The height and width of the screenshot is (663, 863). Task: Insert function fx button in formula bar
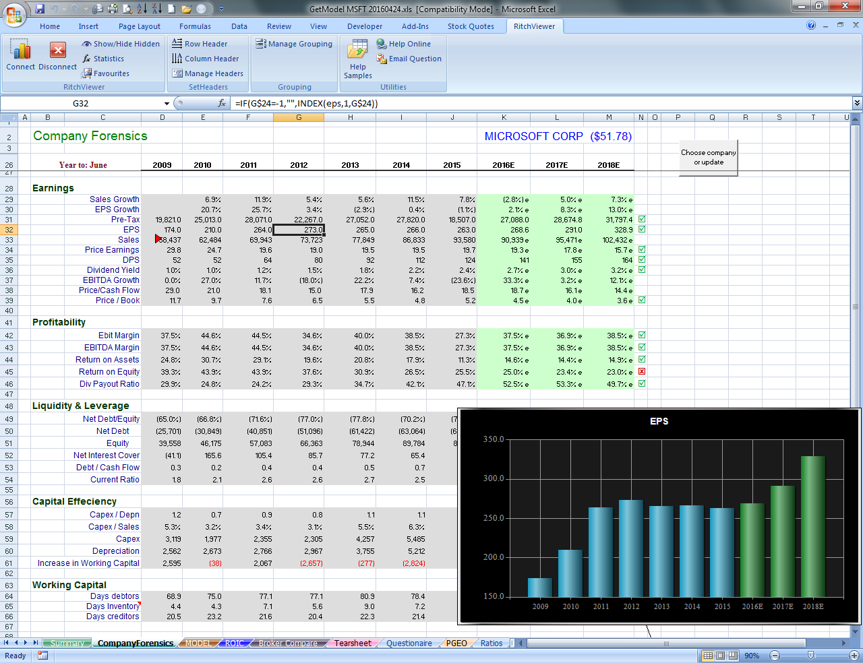[222, 103]
